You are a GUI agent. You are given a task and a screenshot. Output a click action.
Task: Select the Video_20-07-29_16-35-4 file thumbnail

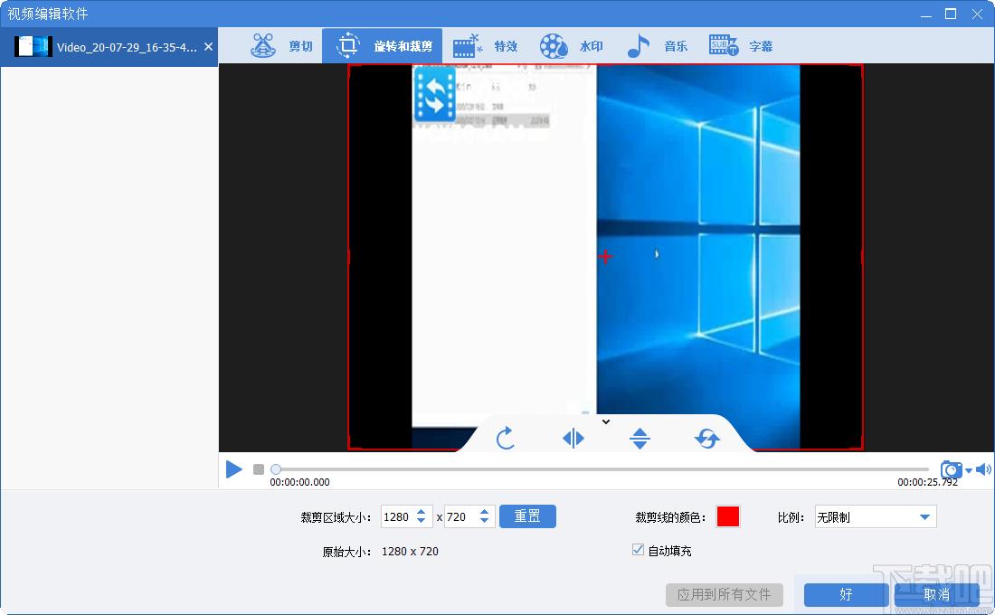(33, 47)
